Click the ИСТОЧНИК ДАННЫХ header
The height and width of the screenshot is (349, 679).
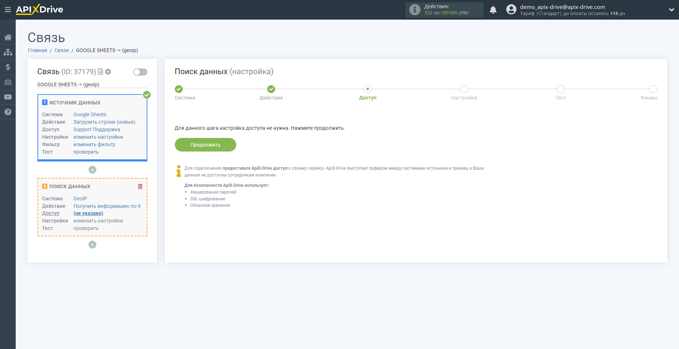click(x=75, y=103)
